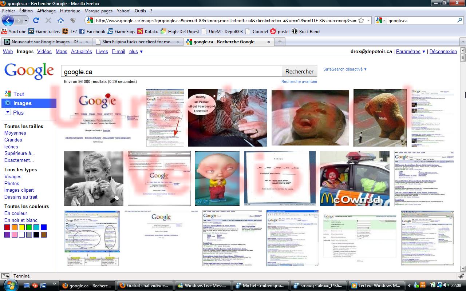466x291 pixels.
Task: Close the Slim Filipina tab
Action: 178,42
